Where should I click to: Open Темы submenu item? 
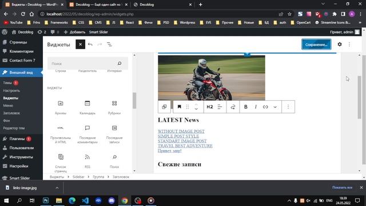[x=7, y=83]
